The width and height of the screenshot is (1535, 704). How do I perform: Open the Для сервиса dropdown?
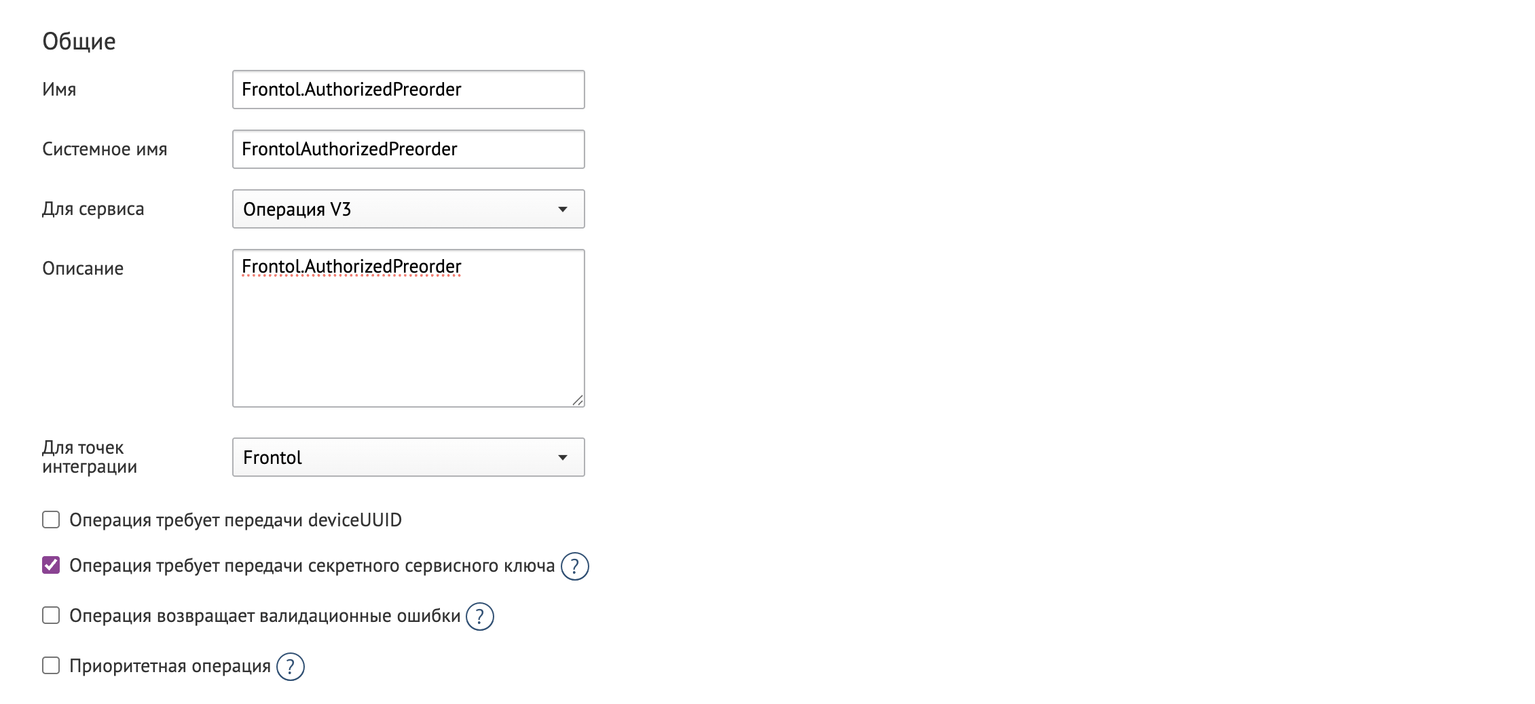tap(408, 209)
